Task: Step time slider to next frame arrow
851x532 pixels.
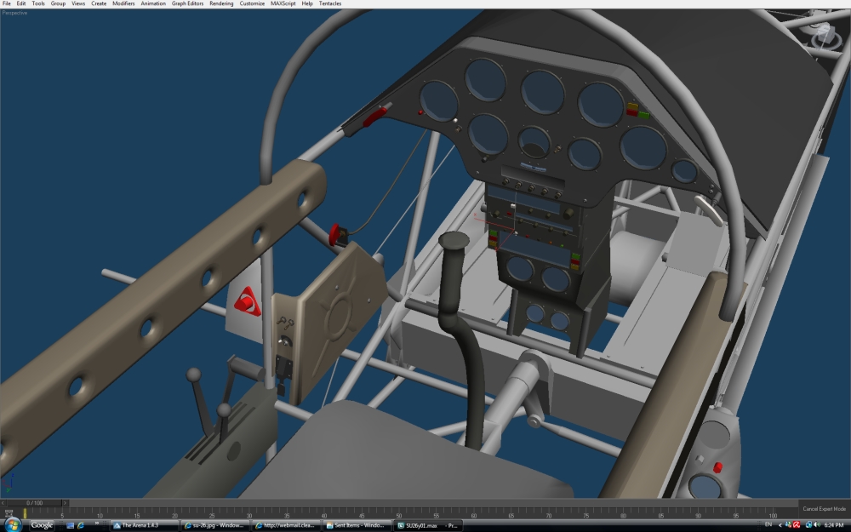Action: pos(66,503)
